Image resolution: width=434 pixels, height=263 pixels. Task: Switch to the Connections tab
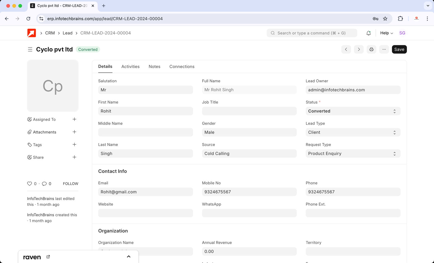coord(182,67)
